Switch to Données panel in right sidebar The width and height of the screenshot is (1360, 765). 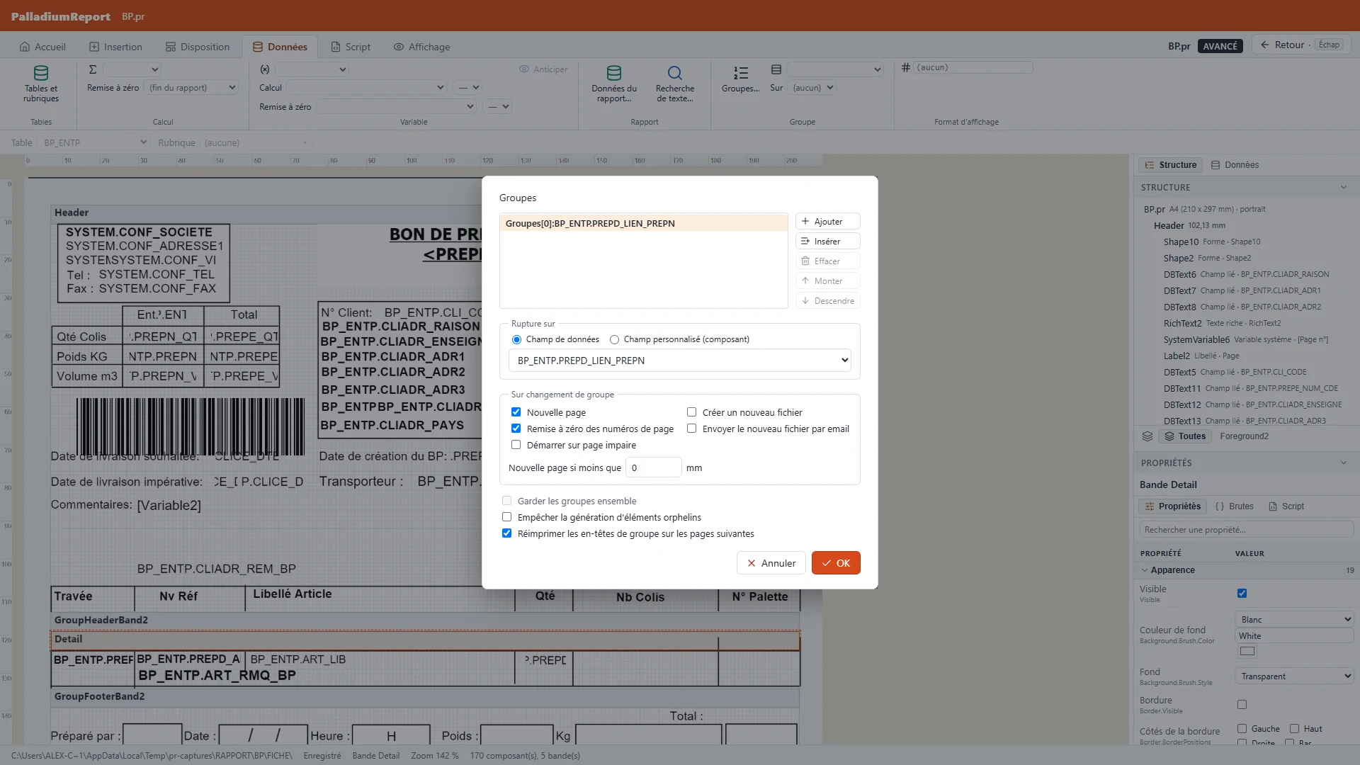click(x=1235, y=165)
